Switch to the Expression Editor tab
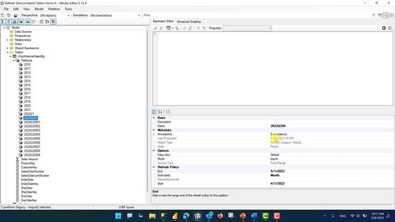 tap(163, 22)
